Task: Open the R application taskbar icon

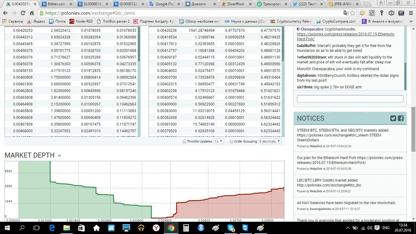Action: coord(201,228)
